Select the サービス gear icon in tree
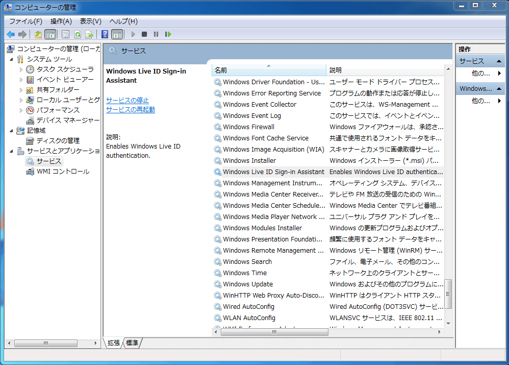The height and width of the screenshot is (365, 509). [x=30, y=161]
